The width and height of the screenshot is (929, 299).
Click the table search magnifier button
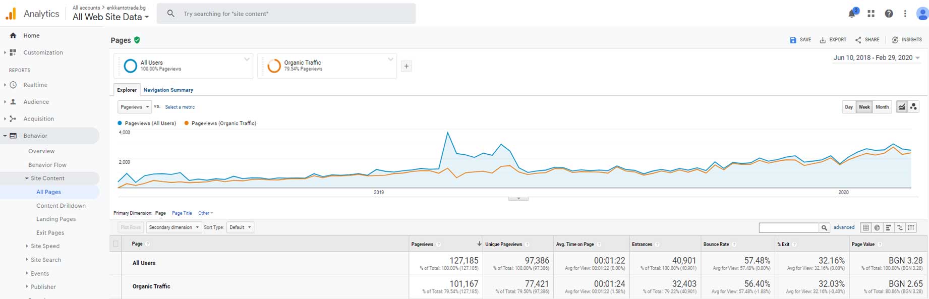click(824, 228)
